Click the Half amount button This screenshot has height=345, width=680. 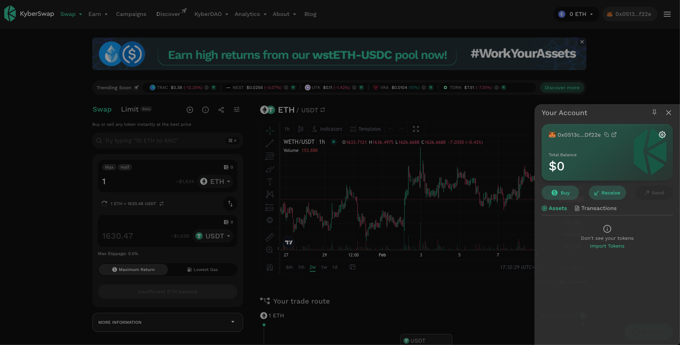[125, 167]
